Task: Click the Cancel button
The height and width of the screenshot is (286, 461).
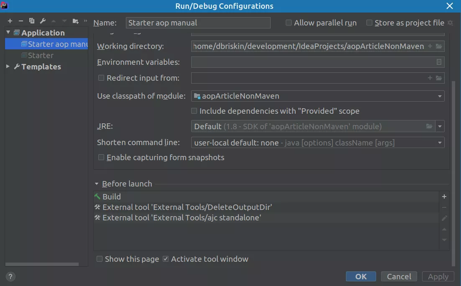Action: [399, 276]
